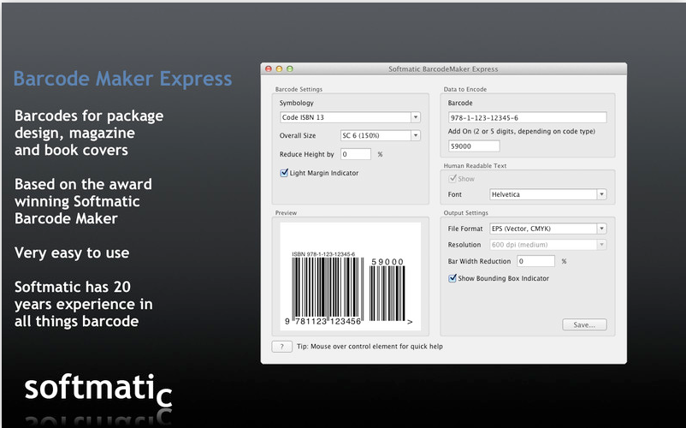Minimize the window with the yellow button
Image resolution: width=686 pixels, height=428 pixels.
279,68
